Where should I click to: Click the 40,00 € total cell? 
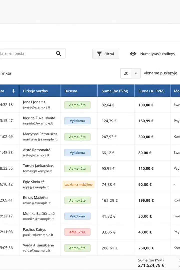(145, 232)
